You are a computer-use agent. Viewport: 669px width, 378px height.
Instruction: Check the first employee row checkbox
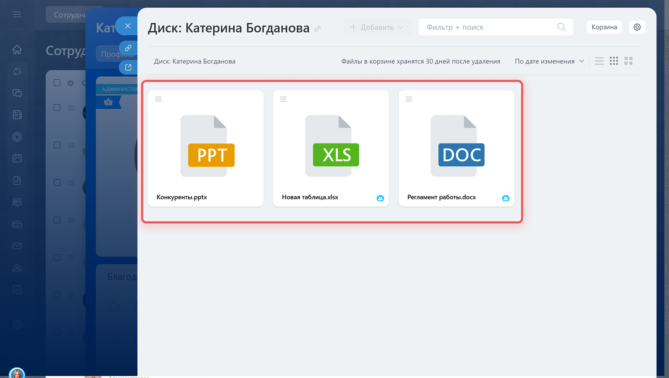click(57, 108)
